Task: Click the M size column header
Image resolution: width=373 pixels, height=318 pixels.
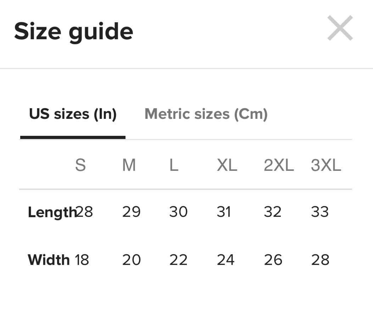Action: pos(129,165)
